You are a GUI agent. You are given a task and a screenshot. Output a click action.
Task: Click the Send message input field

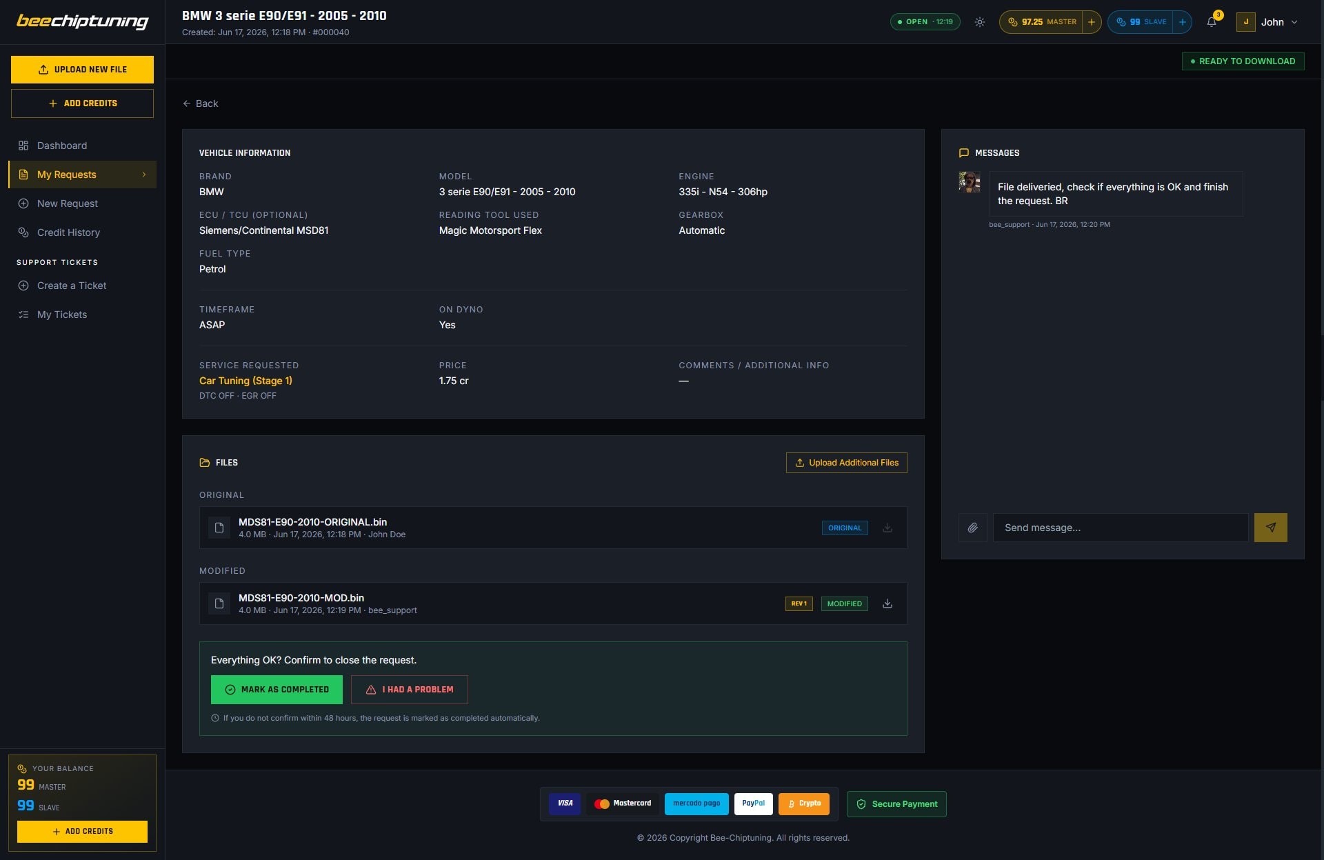1121,528
